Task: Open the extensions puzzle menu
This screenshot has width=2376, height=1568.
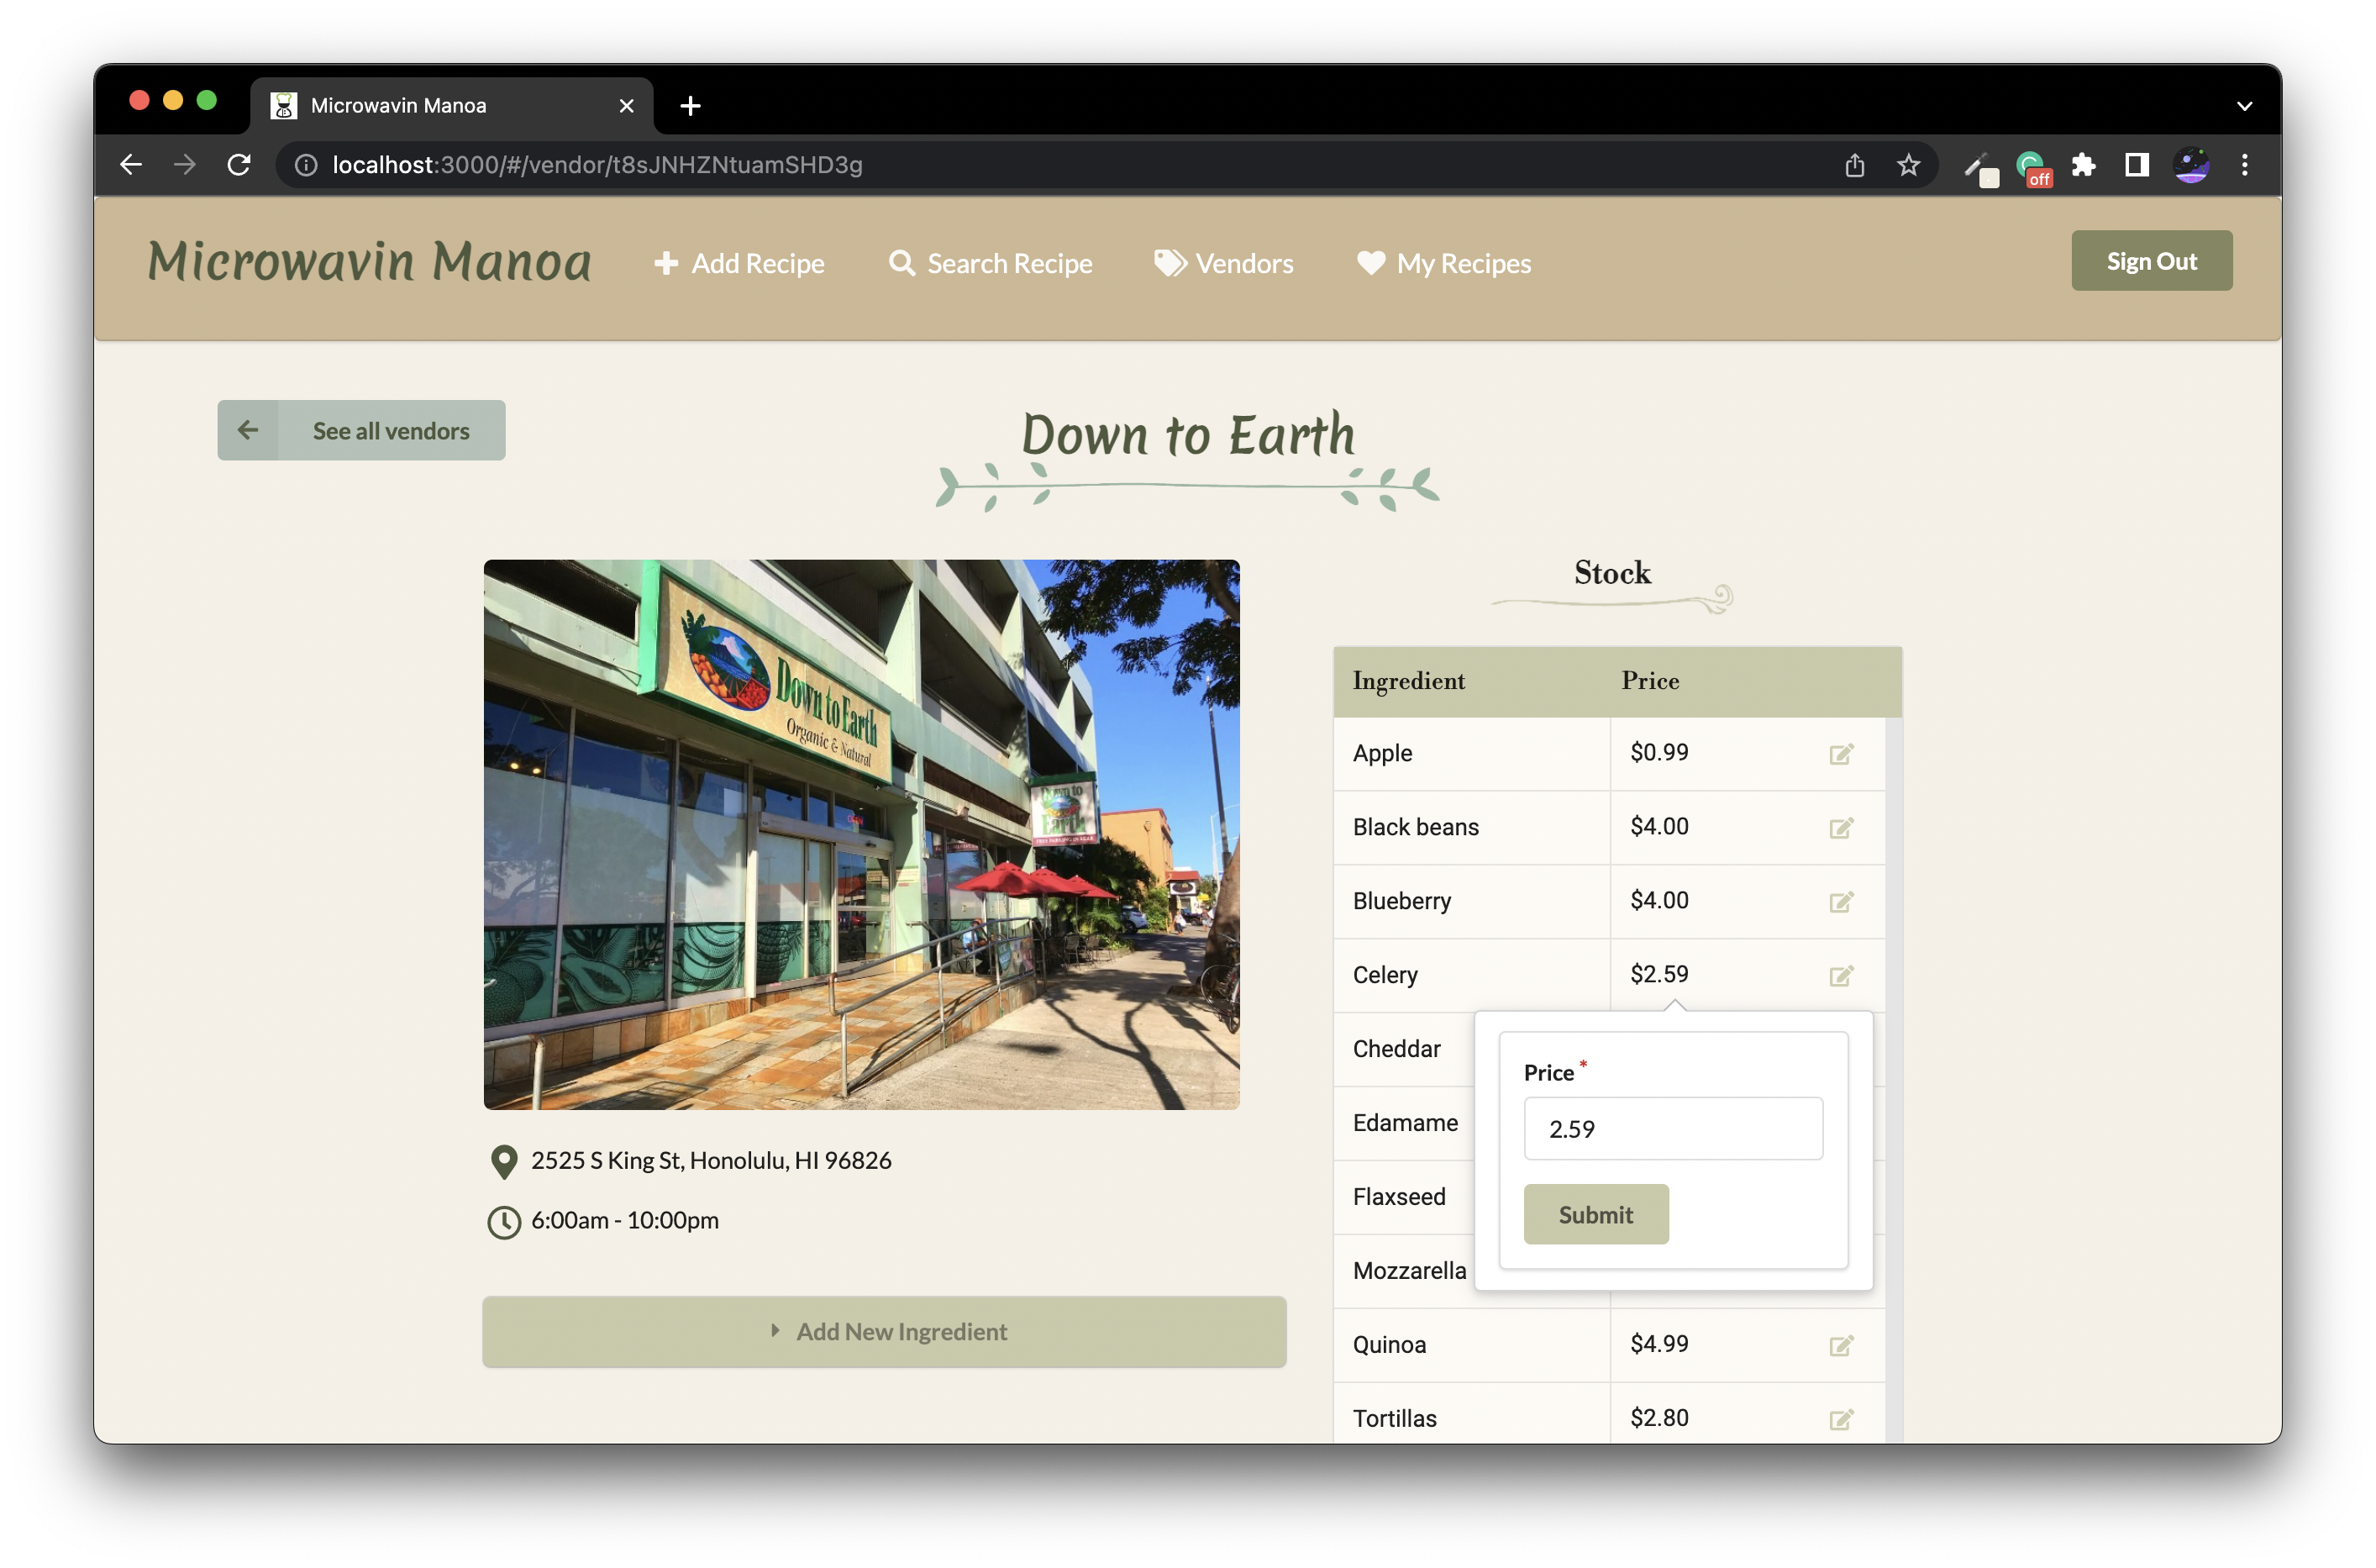Action: 2084,165
